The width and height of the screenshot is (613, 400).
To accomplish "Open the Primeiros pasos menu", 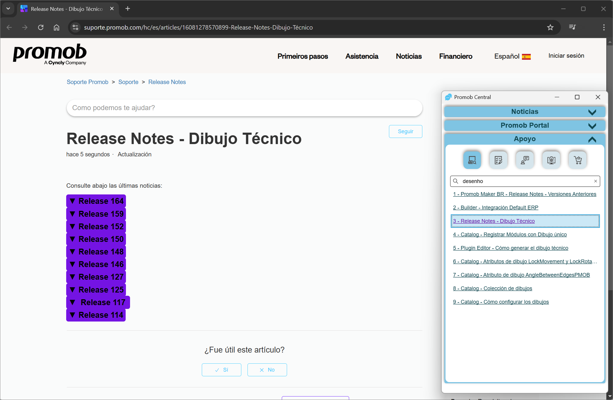I will coord(303,56).
